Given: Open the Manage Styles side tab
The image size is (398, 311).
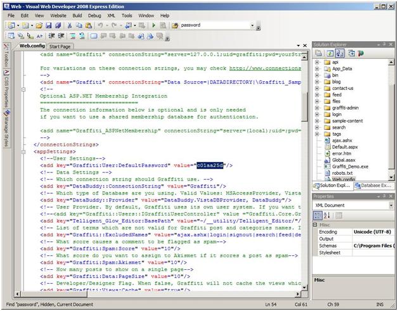Looking at the screenshot, I should click(x=6, y=128).
